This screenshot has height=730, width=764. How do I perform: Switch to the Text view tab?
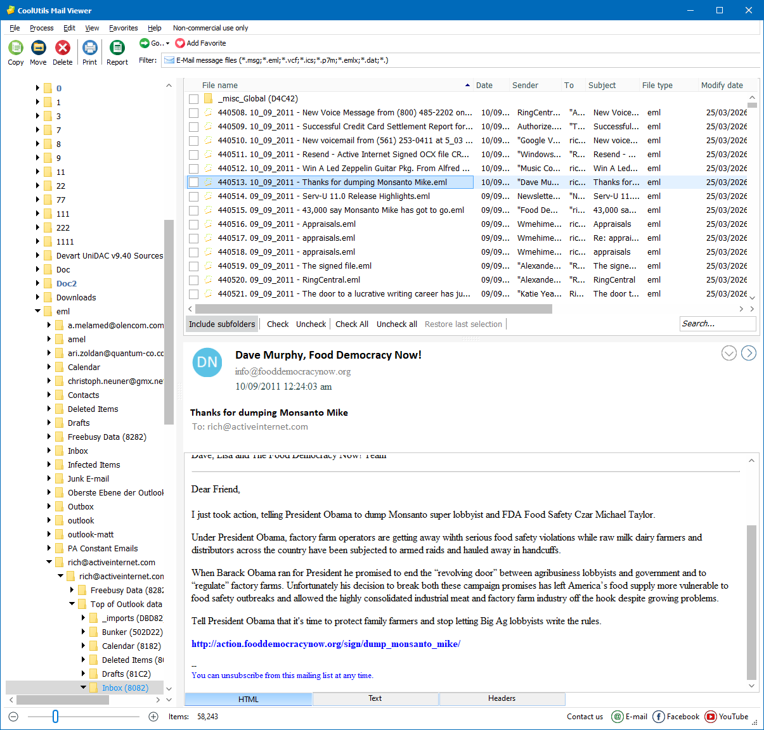point(375,698)
